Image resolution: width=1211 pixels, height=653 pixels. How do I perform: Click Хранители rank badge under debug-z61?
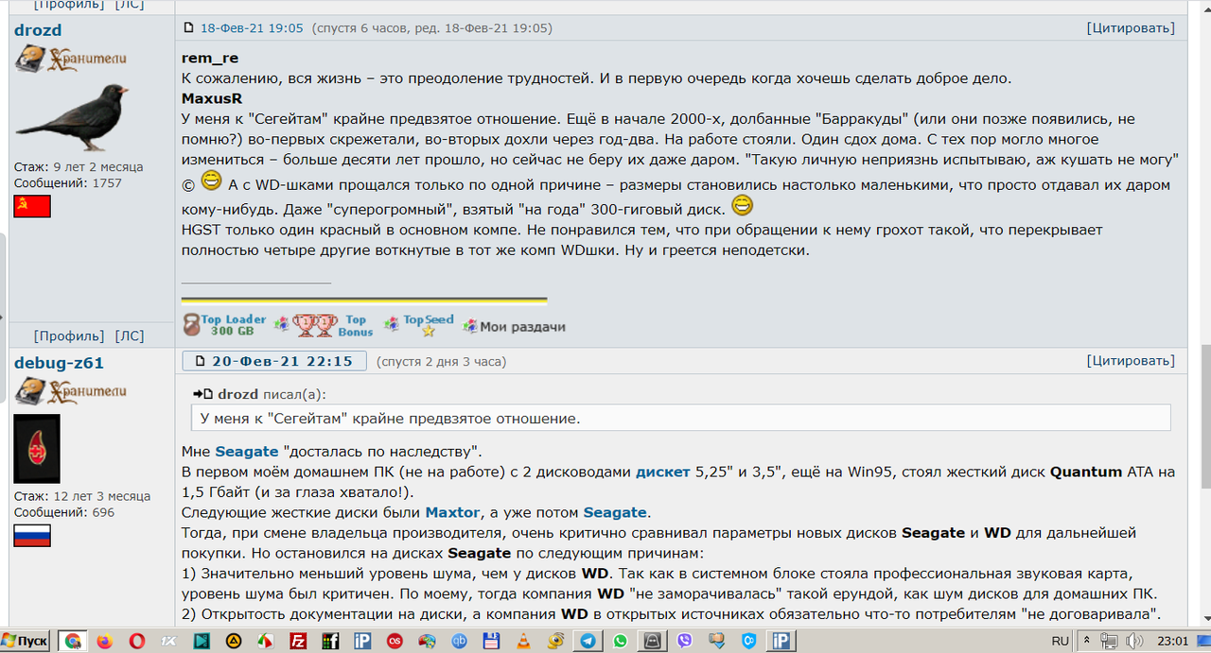click(70, 389)
